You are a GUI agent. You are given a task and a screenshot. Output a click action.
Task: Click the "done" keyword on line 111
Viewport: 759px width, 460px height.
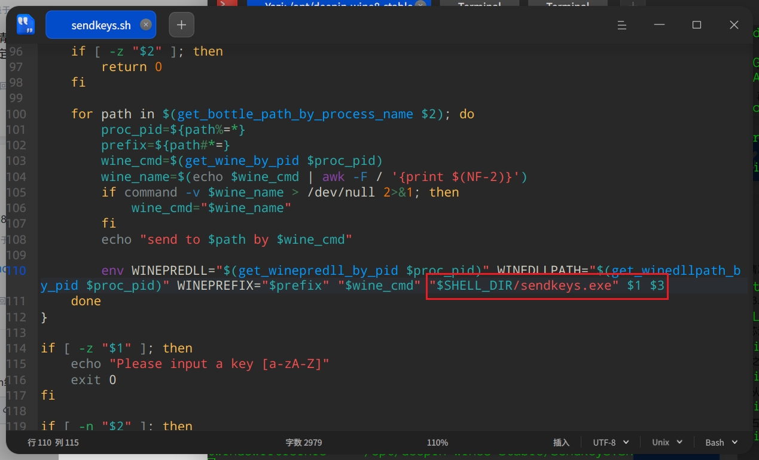86,301
